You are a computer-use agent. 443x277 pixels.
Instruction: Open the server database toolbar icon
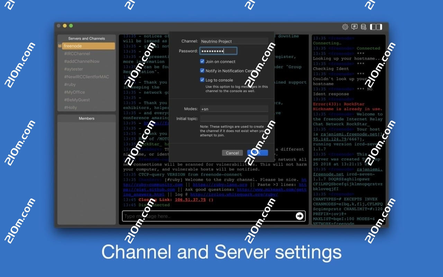[363, 27]
